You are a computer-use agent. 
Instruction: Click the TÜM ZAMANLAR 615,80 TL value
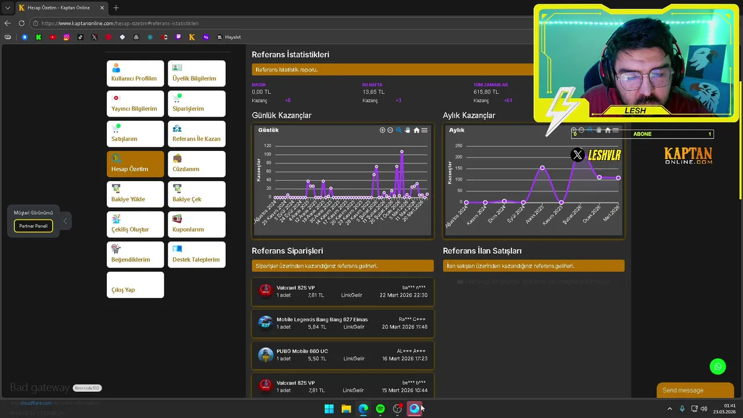pyautogui.click(x=486, y=92)
